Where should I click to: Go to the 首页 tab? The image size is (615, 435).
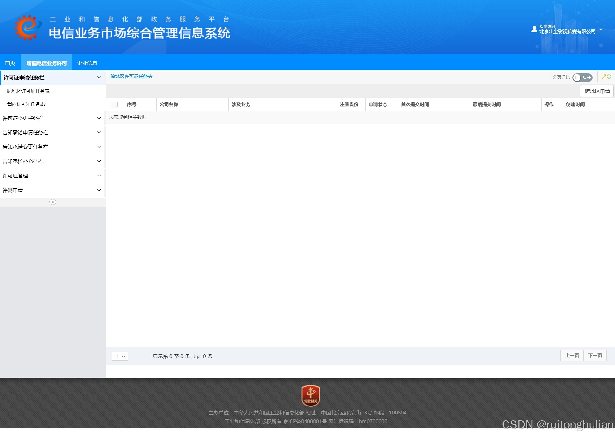click(x=10, y=63)
